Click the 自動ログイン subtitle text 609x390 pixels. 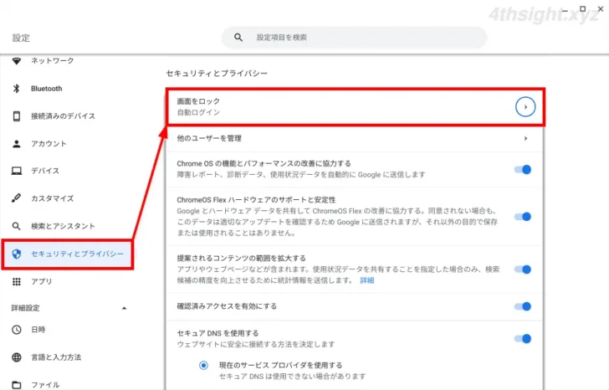tap(198, 113)
